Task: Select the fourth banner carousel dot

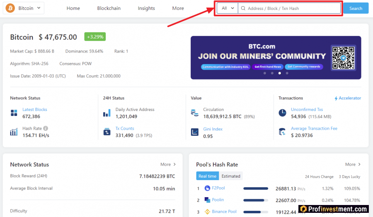Action: (x=287, y=73)
